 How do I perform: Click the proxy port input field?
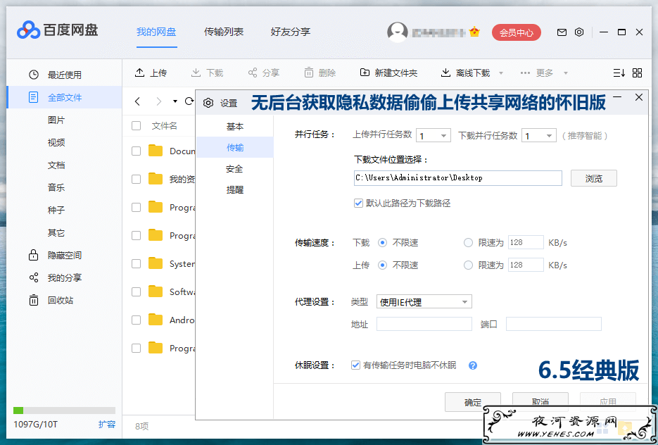554,324
